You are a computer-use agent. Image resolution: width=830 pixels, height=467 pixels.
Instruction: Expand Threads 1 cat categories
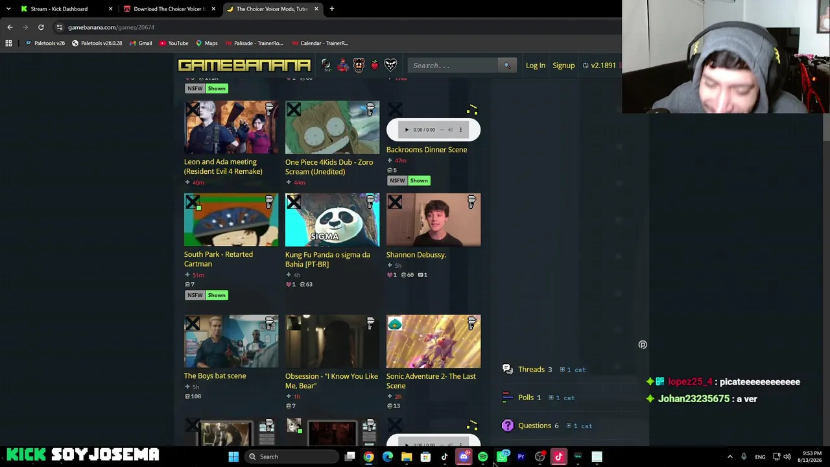pyautogui.click(x=573, y=370)
